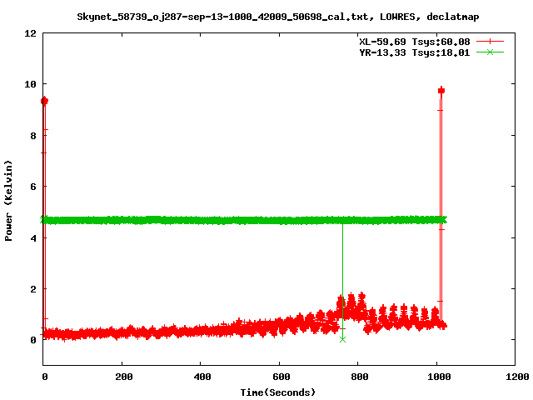This screenshot has width=533, height=400.
Task: Click the green X marker at zero power
Action: 342,339
